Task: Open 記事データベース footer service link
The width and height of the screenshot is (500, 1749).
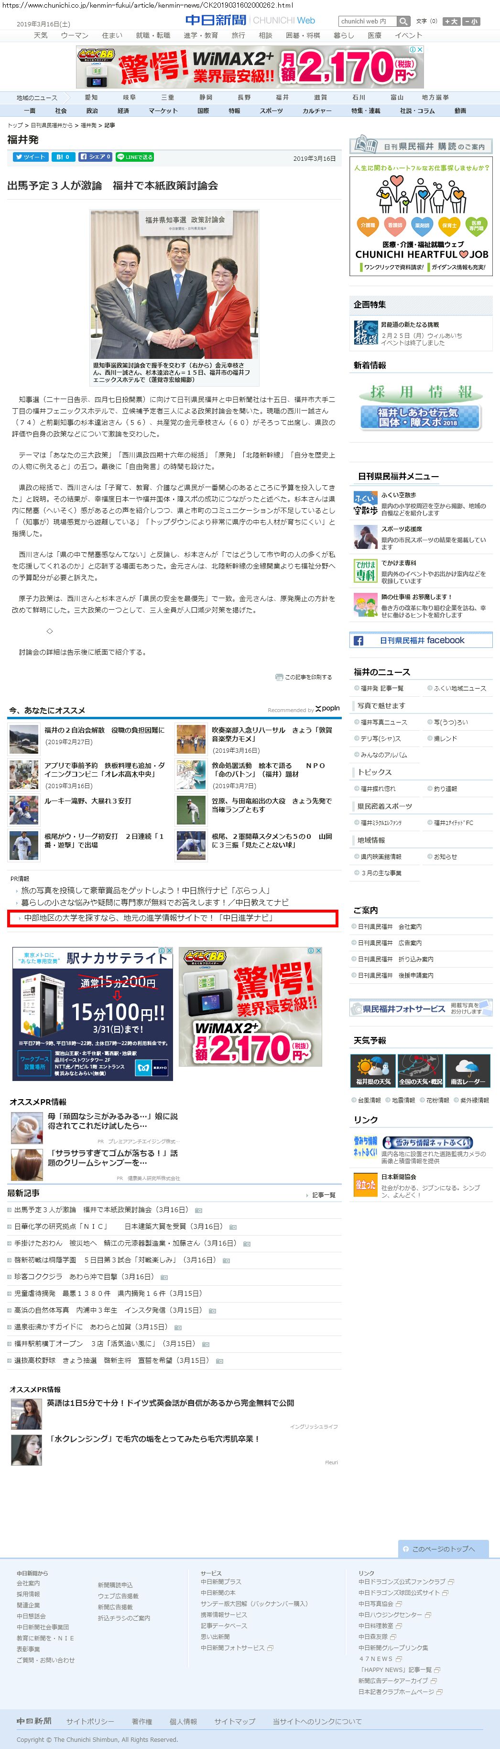Action: 224,1626
